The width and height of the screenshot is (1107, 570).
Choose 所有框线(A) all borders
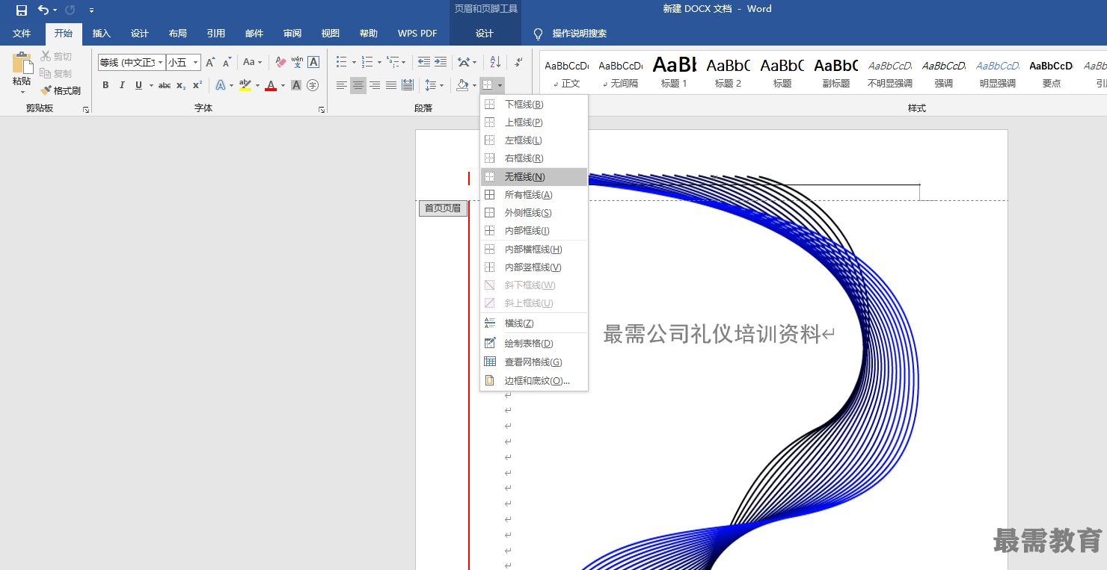point(534,195)
